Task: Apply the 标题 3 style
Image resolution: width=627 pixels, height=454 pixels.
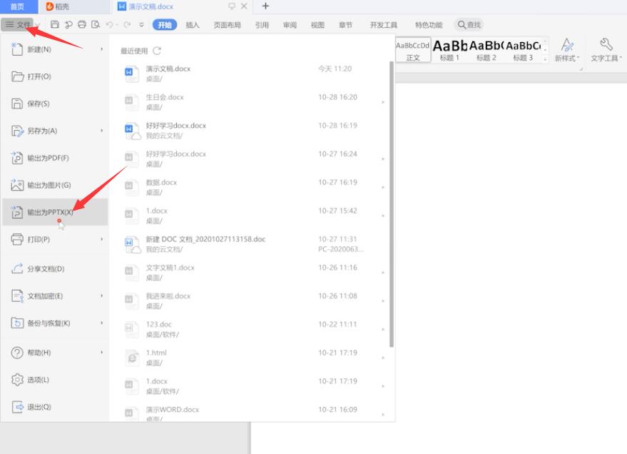Action: tap(523, 51)
